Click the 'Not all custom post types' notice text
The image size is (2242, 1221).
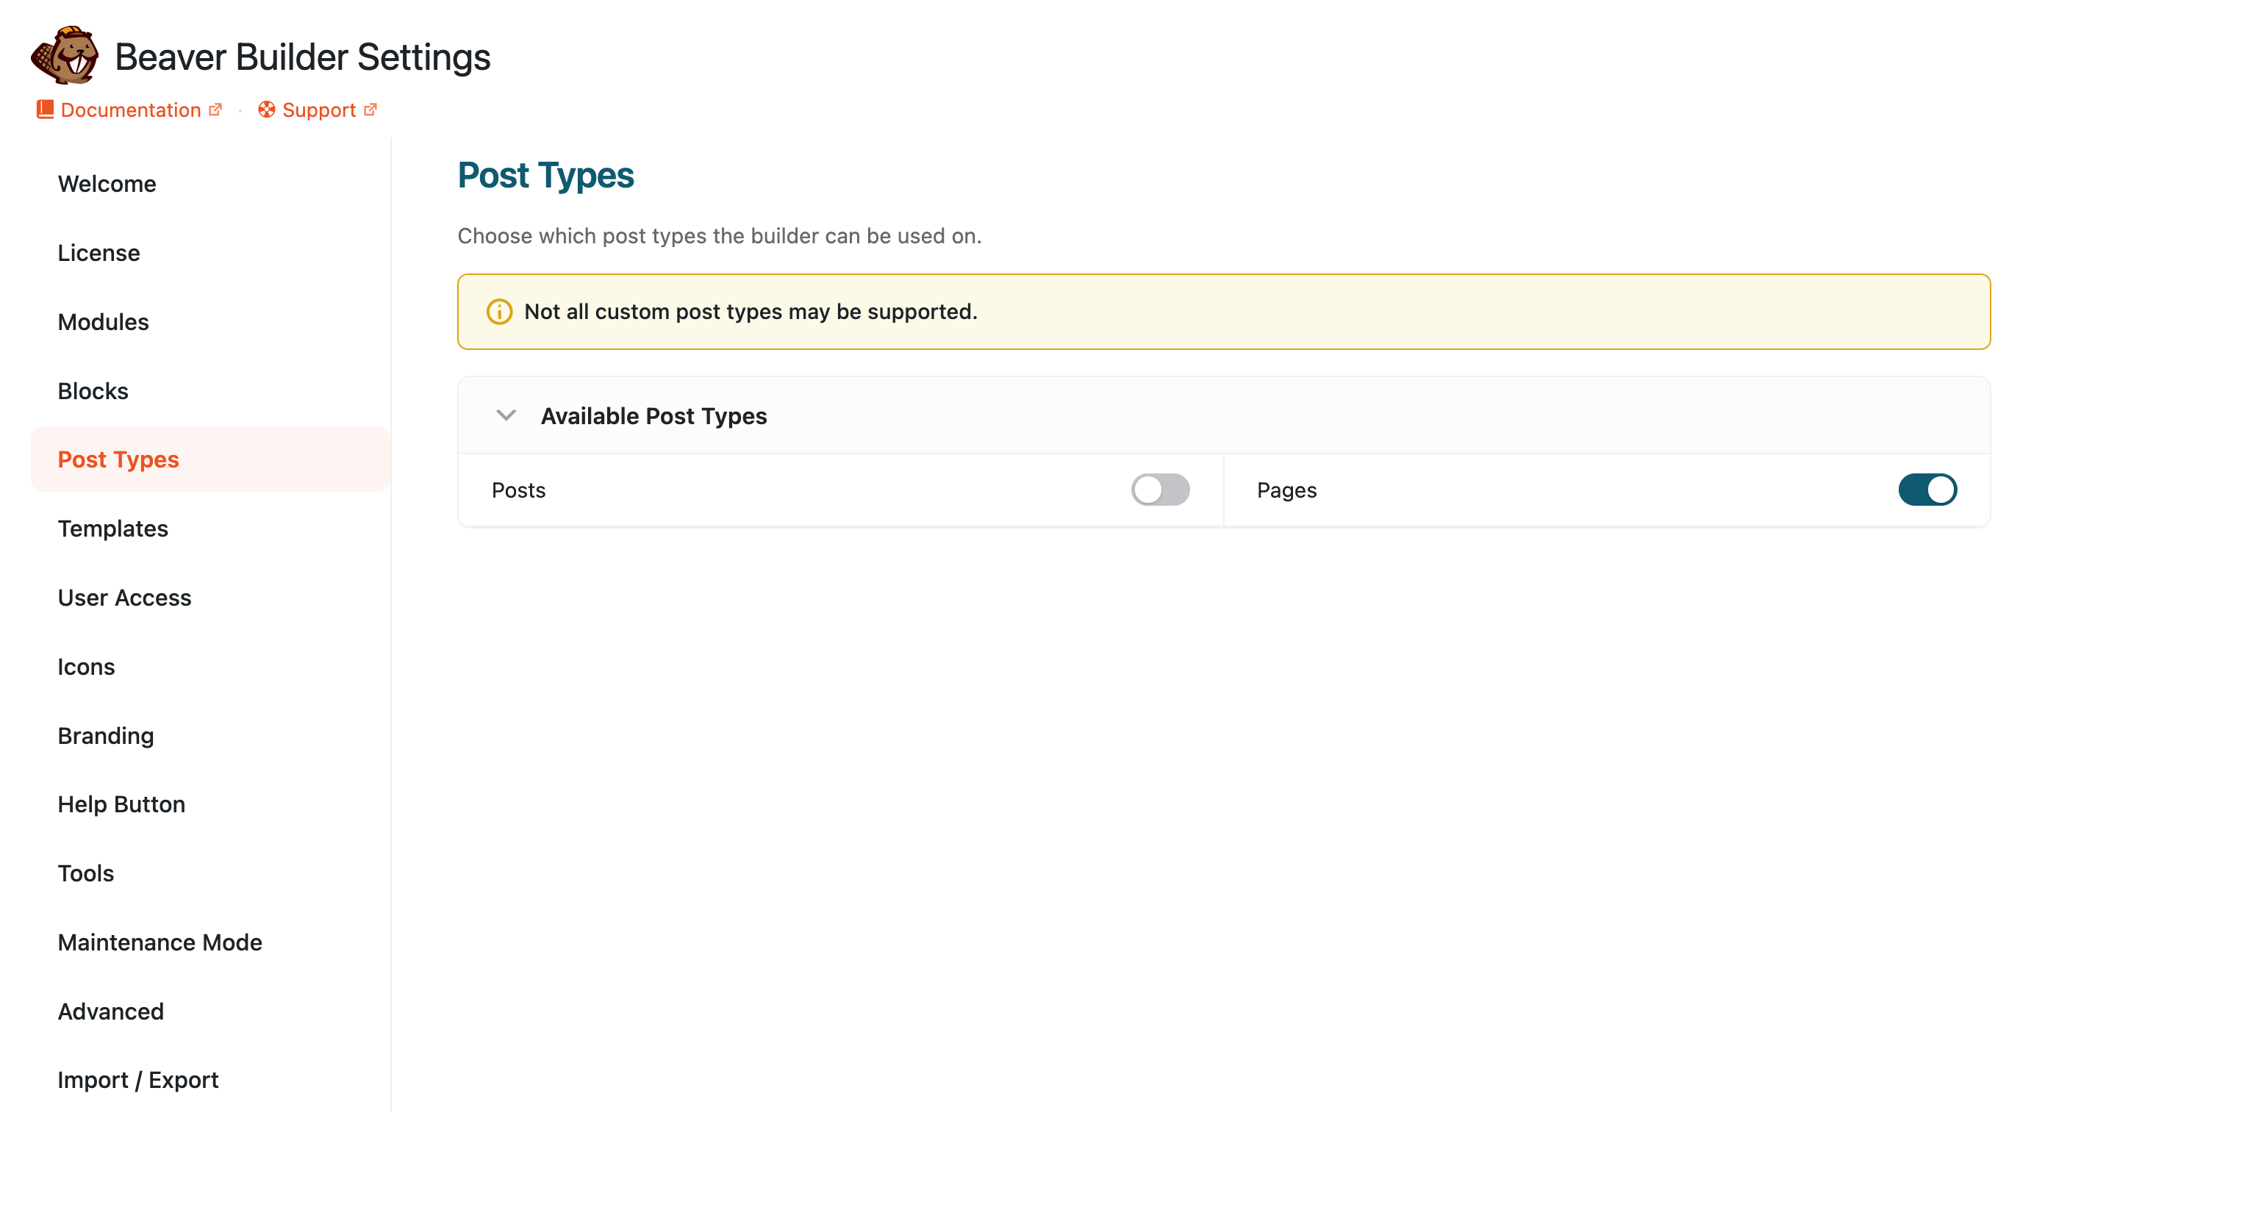[x=751, y=312]
